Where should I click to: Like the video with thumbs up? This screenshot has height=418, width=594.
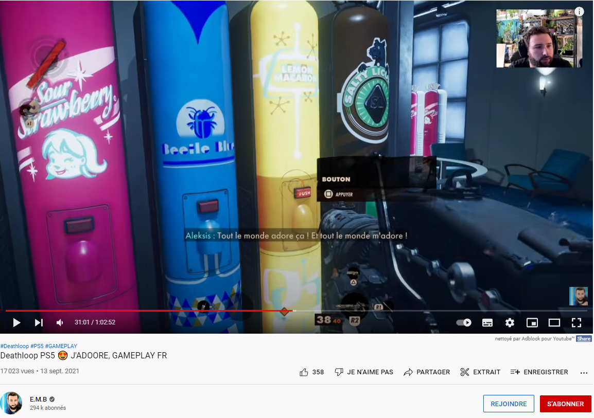tap(304, 372)
